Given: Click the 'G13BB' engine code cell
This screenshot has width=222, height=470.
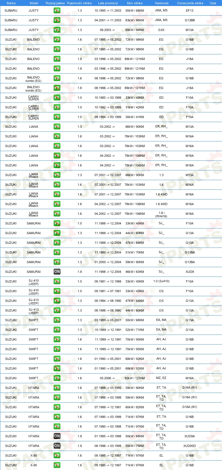Looking at the screenshot, I should (x=190, y=20).
